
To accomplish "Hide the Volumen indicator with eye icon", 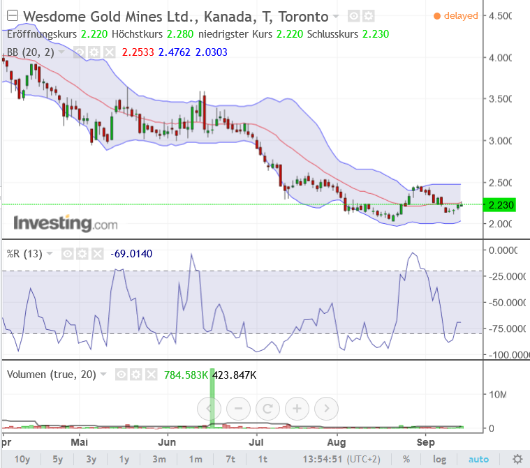I will (121, 374).
